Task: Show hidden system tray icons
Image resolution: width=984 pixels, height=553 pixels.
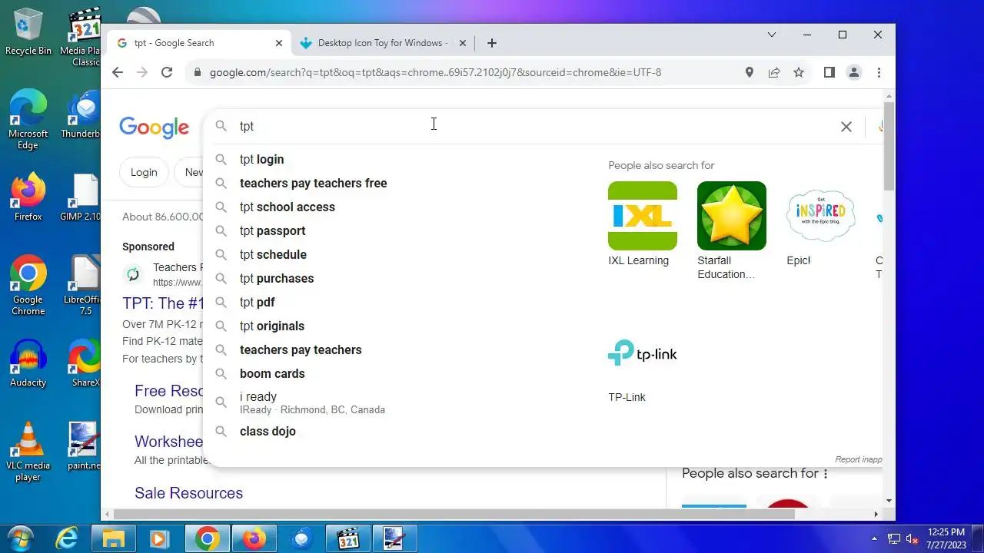Action: (874, 538)
